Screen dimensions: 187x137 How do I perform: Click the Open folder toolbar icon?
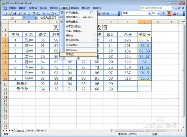(10, 13)
